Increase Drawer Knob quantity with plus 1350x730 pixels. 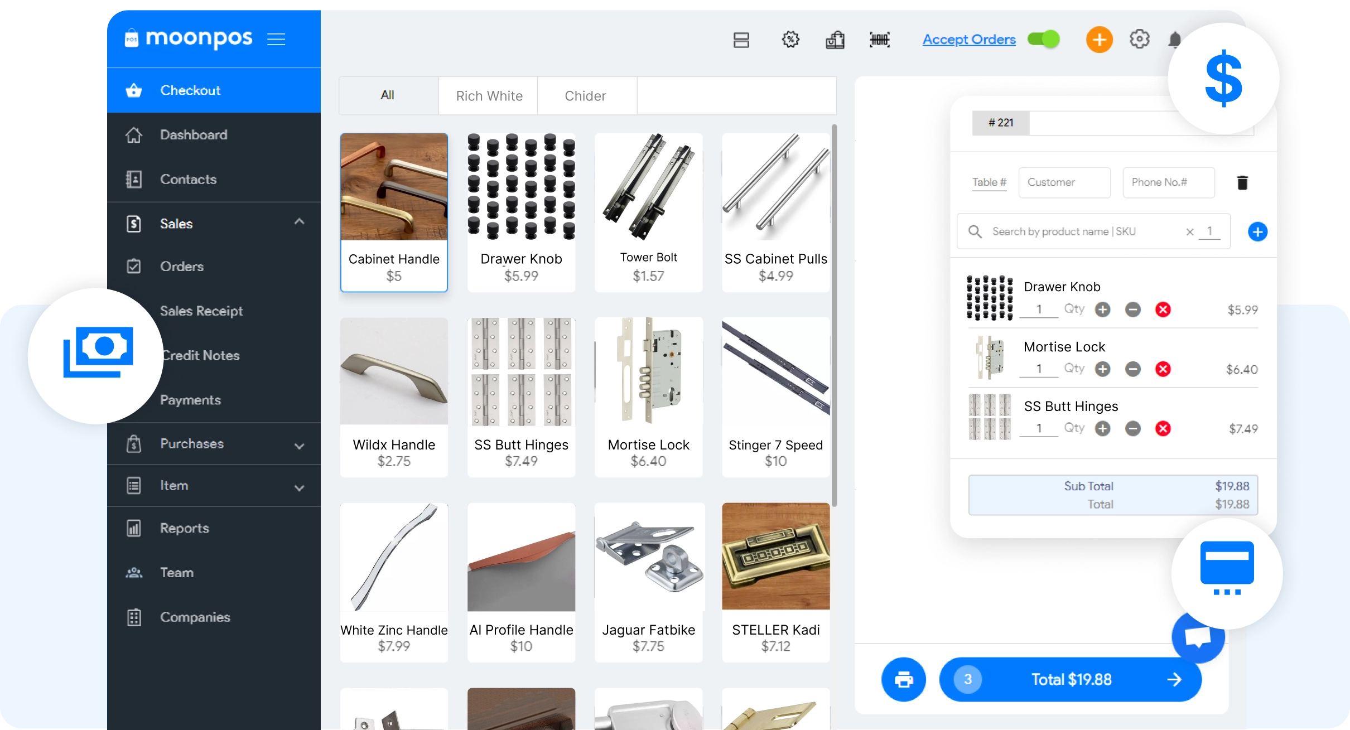[1102, 310]
